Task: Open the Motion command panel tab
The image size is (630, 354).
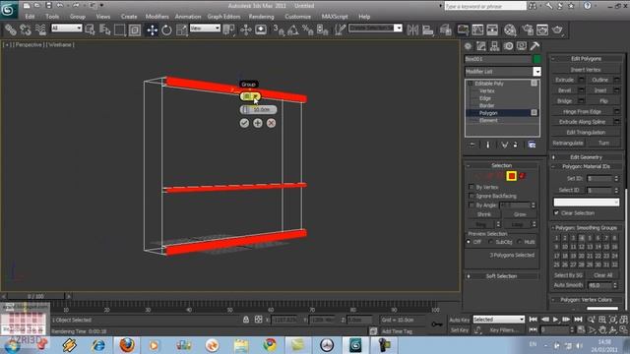Action: 508,46
